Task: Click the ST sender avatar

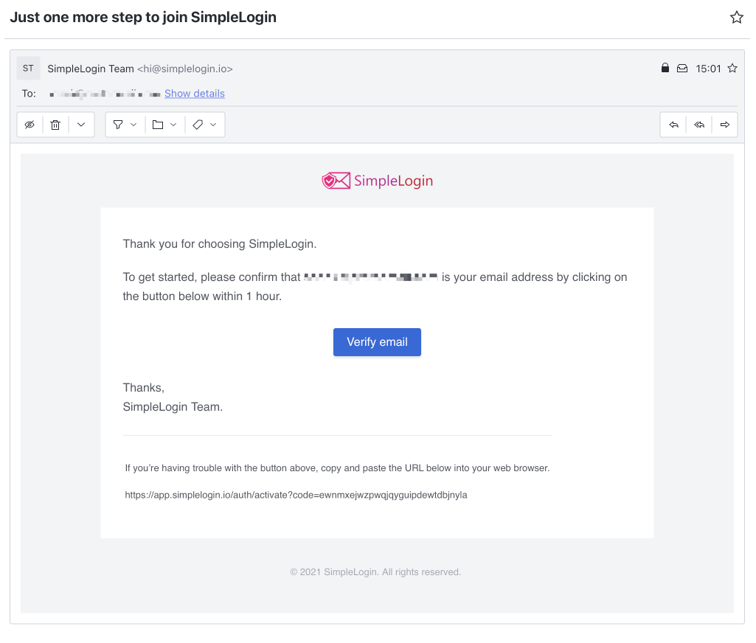Action: (29, 68)
